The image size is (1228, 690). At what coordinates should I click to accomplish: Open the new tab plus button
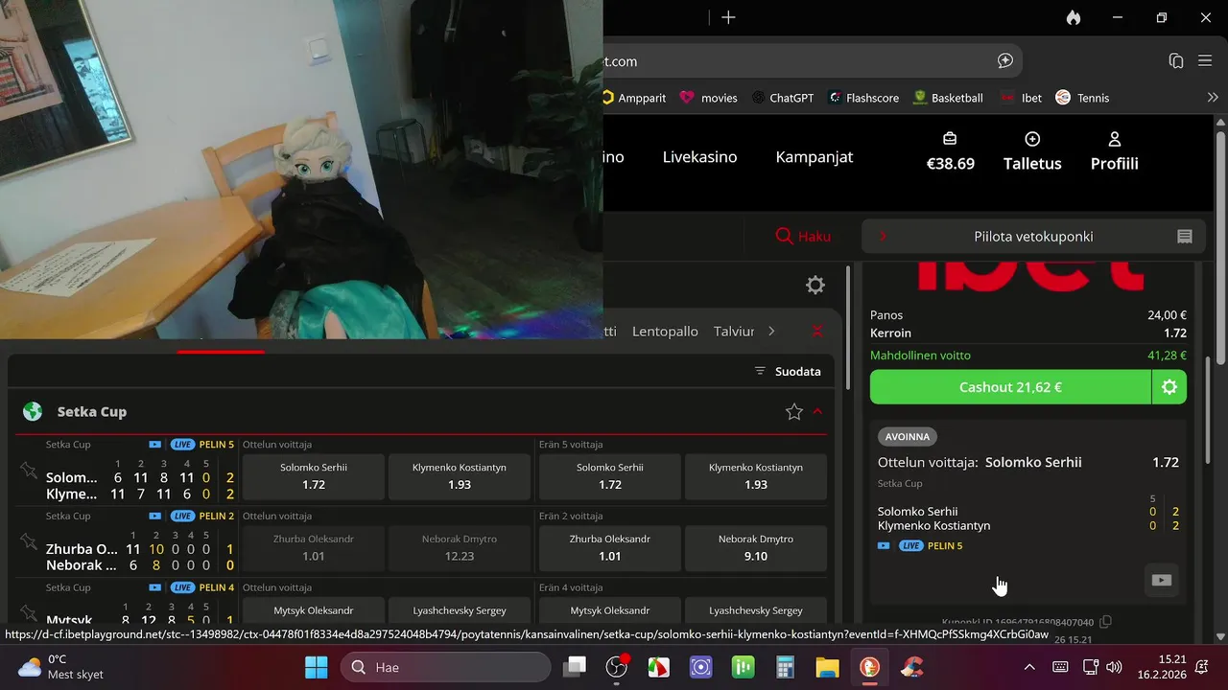coord(728,17)
